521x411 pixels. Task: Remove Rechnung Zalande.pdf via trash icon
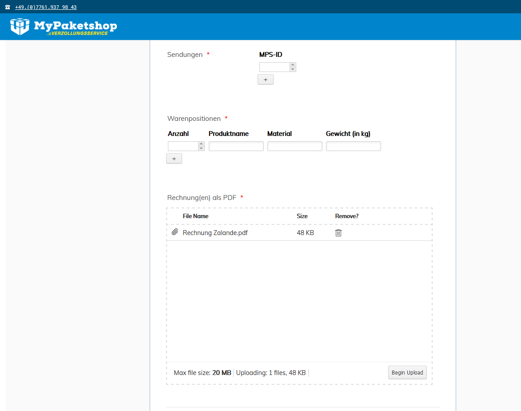[x=338, y=233]
